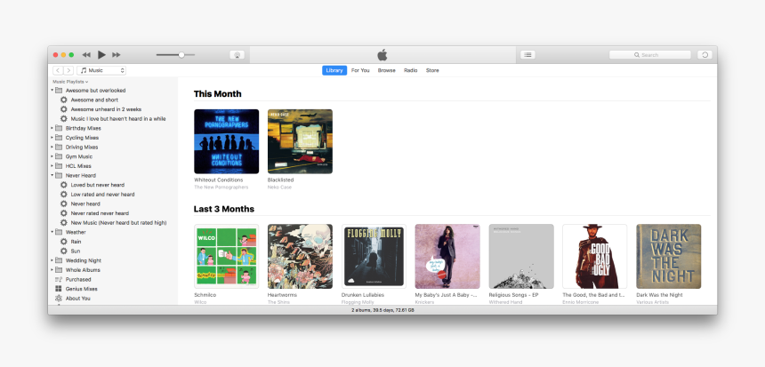Select the Driving Mixes folder label
Image resolution: width=765 pixels, height=367 pixels.
(82, 148)
